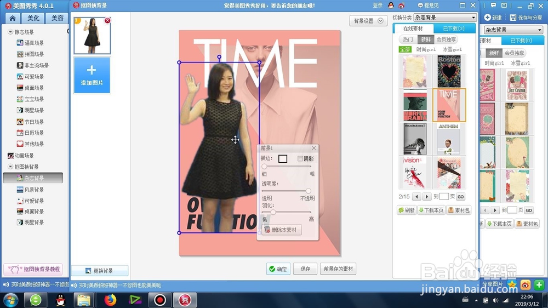The width and height of the screenshot is (548, 308).
Task: Click the 保存 button below canvas
Action: 305,269
